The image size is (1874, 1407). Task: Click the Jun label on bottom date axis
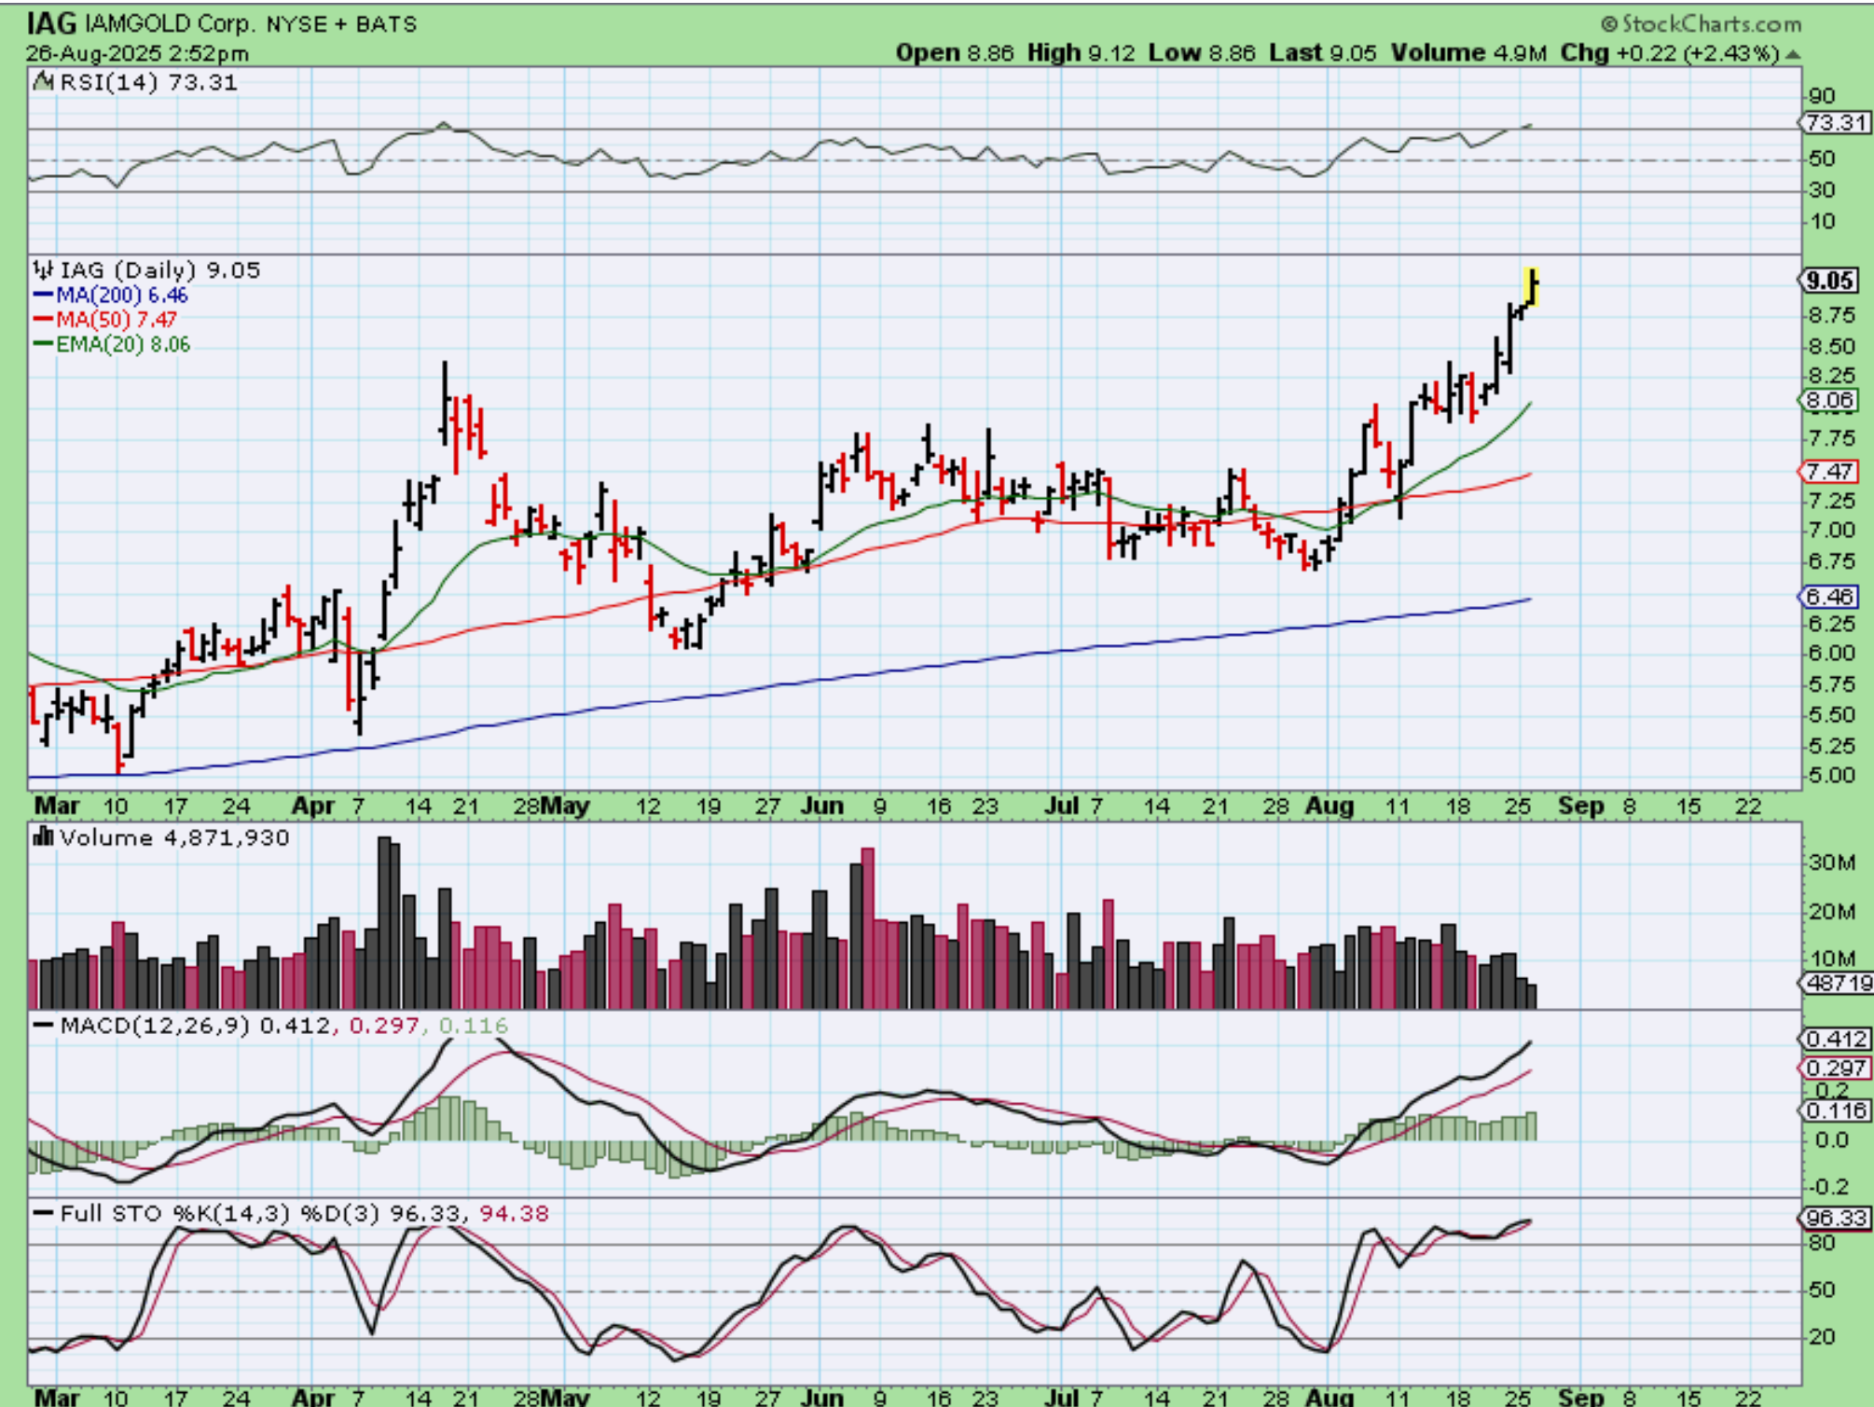821,1397
